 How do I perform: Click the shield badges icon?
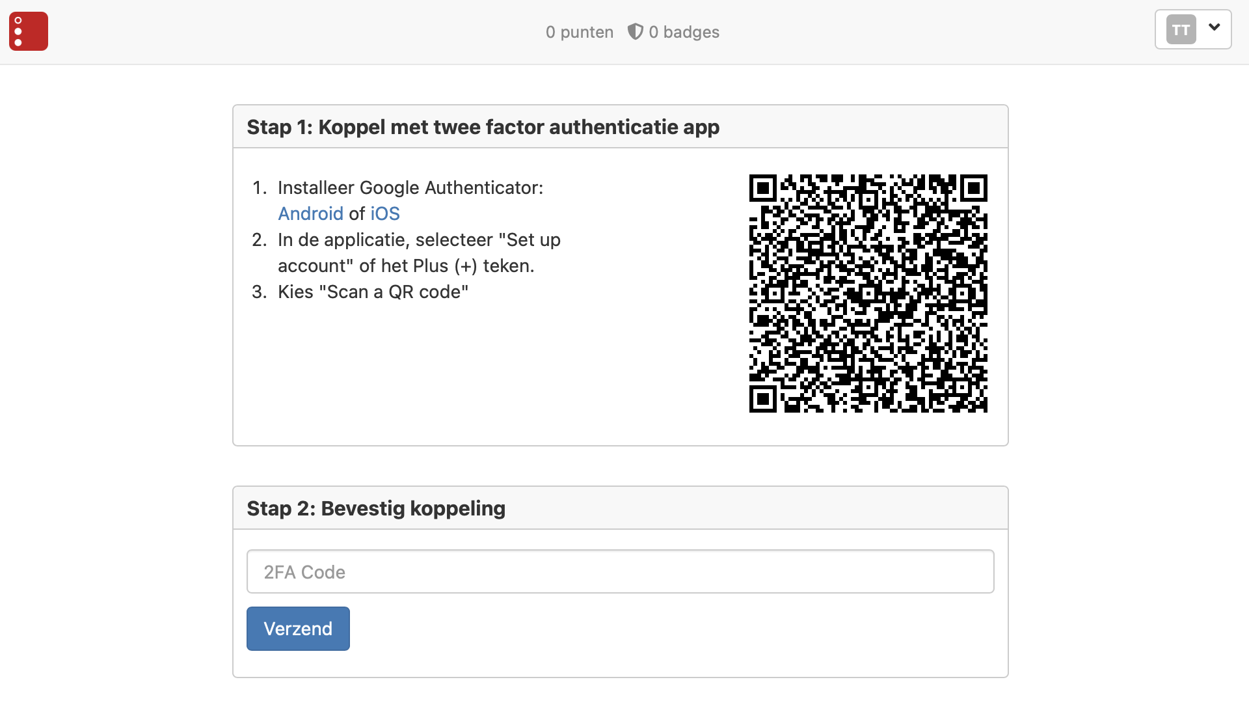pyautogui.click(x=635, y=32)
